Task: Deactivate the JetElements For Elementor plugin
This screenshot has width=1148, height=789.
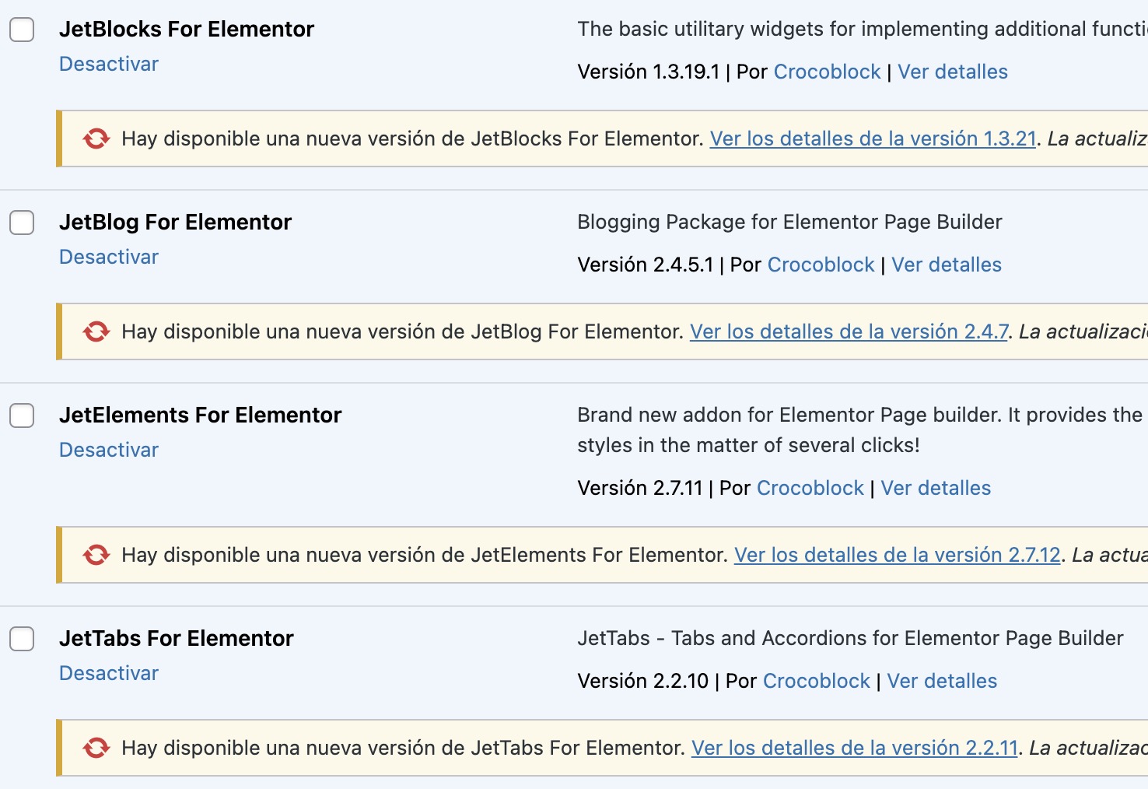Action: (109, 450)
